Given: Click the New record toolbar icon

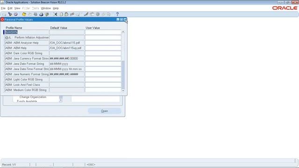Looking at the screenshot, I should (4, 14).
